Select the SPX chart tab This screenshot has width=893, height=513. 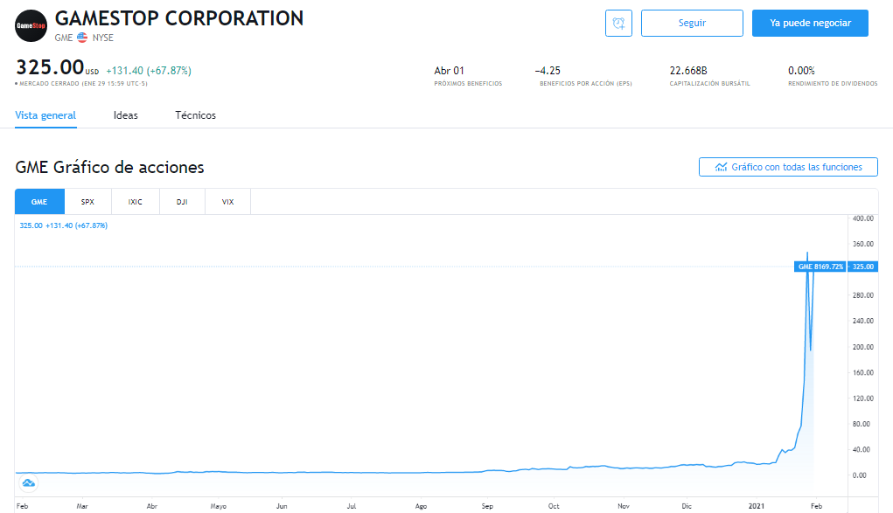click(87, 202)
